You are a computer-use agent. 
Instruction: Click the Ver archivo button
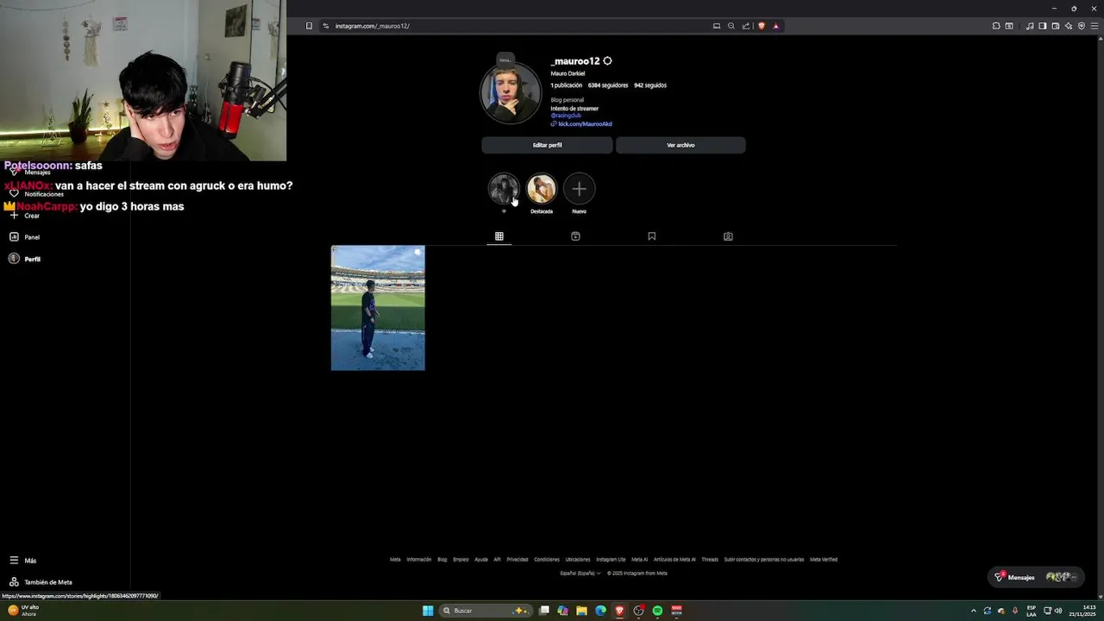pyautogui.click(x=681, y=145)
